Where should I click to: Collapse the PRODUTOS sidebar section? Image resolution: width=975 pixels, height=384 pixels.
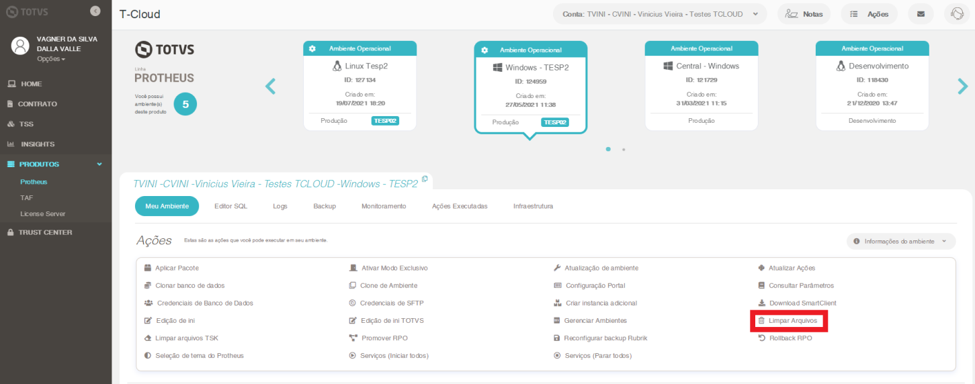click(56, 164)
